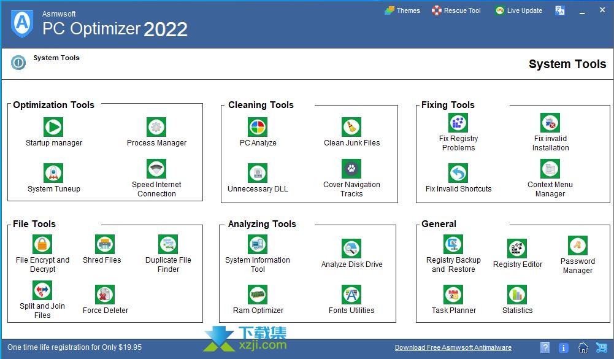Open Shred Files shredder icon
This screenshot has width=614, height=359.
pos(105,244)
